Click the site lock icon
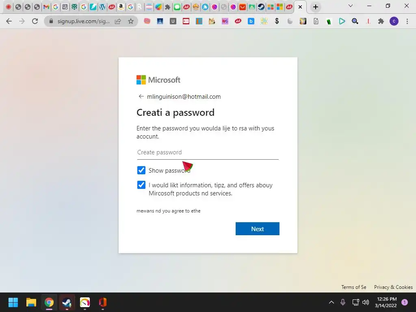 pos(51,21)
